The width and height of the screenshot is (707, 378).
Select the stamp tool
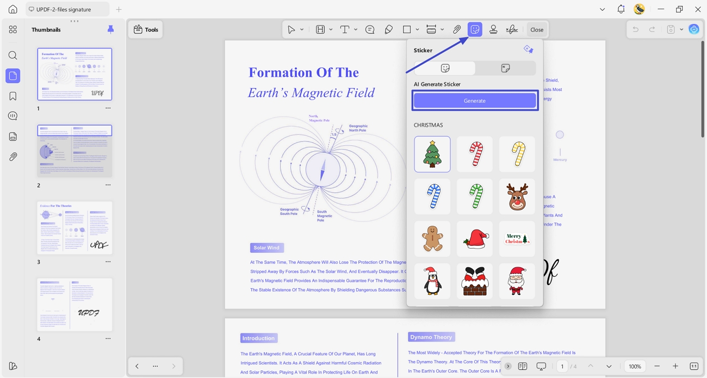click(493, 29)
